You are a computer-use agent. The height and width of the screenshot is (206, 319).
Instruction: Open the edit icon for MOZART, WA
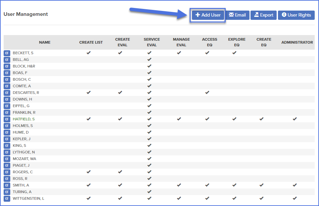point(7,159)
